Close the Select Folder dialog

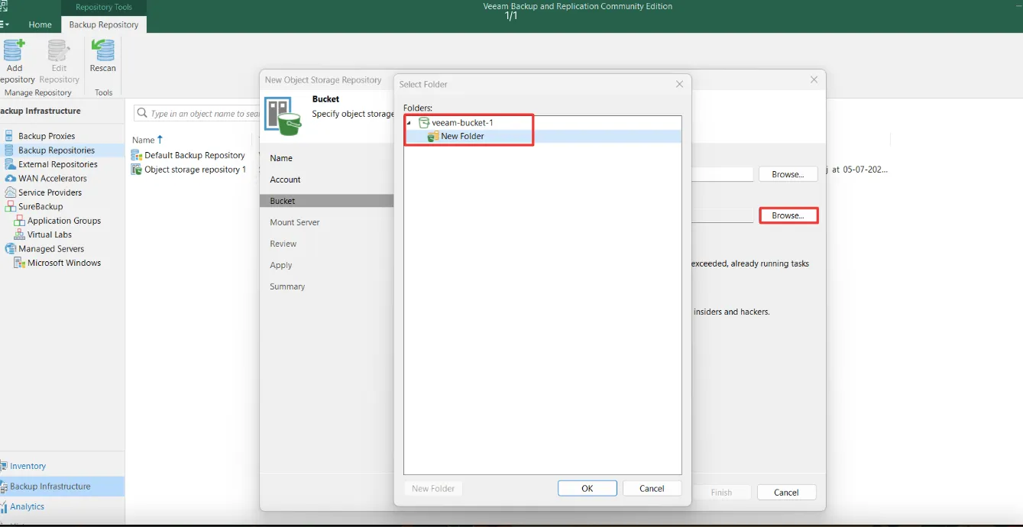pyautogui.click(x=679, y=84)
